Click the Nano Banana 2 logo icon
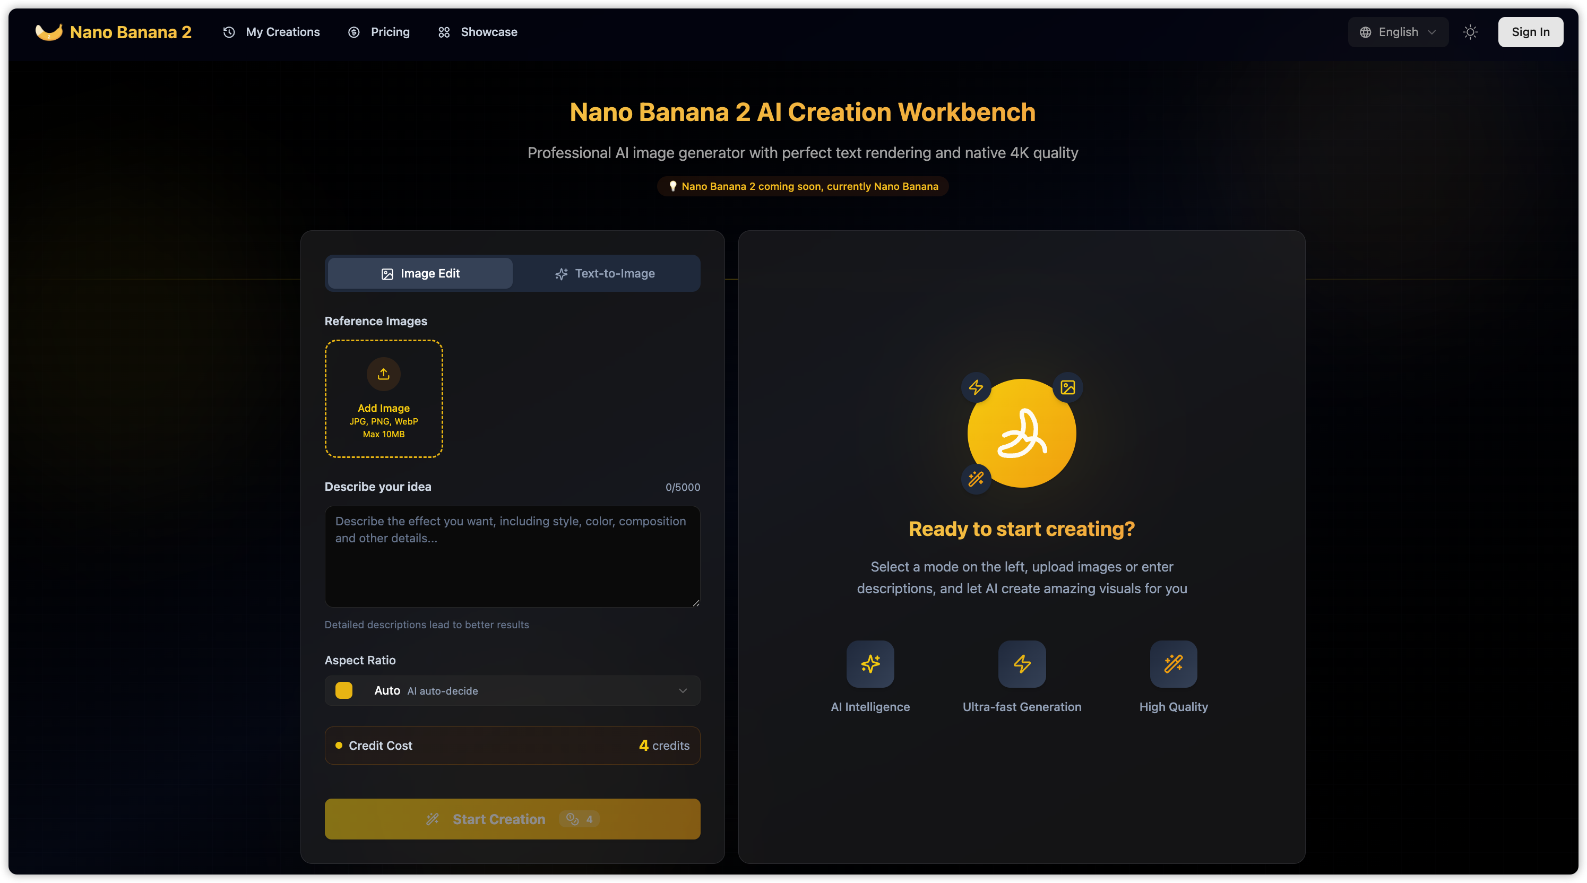Image resolution: width=1587 pixels, height=883 pixels. point(49,32)
